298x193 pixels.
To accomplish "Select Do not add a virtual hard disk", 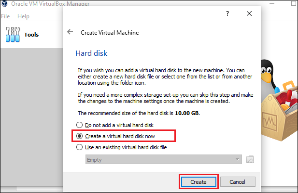I will click(x=115, y=125).
